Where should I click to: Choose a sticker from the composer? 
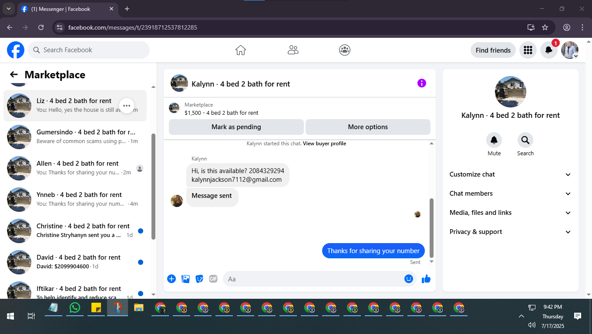(199, 279)
